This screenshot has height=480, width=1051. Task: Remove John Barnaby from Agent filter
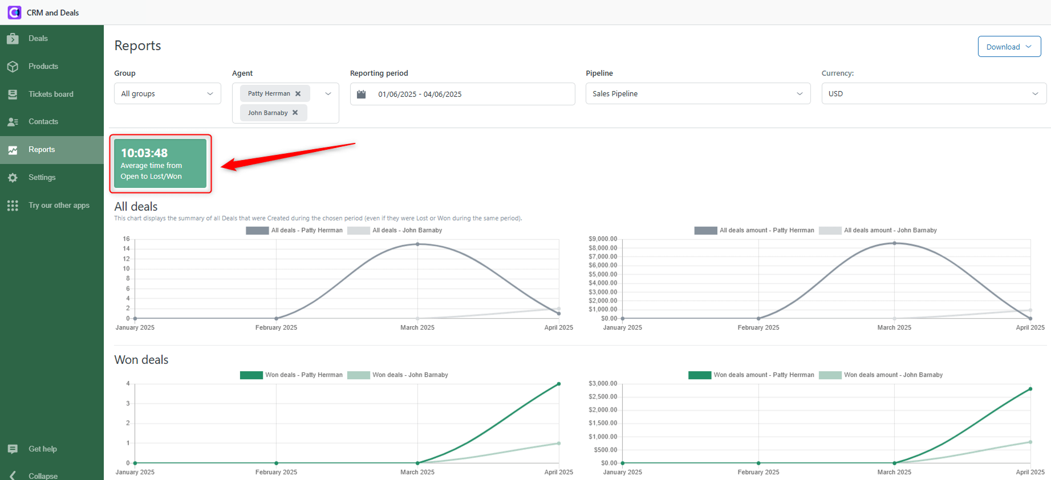pos(295,113)
